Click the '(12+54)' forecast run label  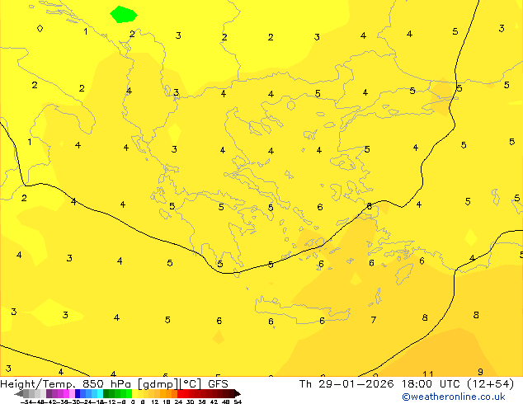[490, 384]
